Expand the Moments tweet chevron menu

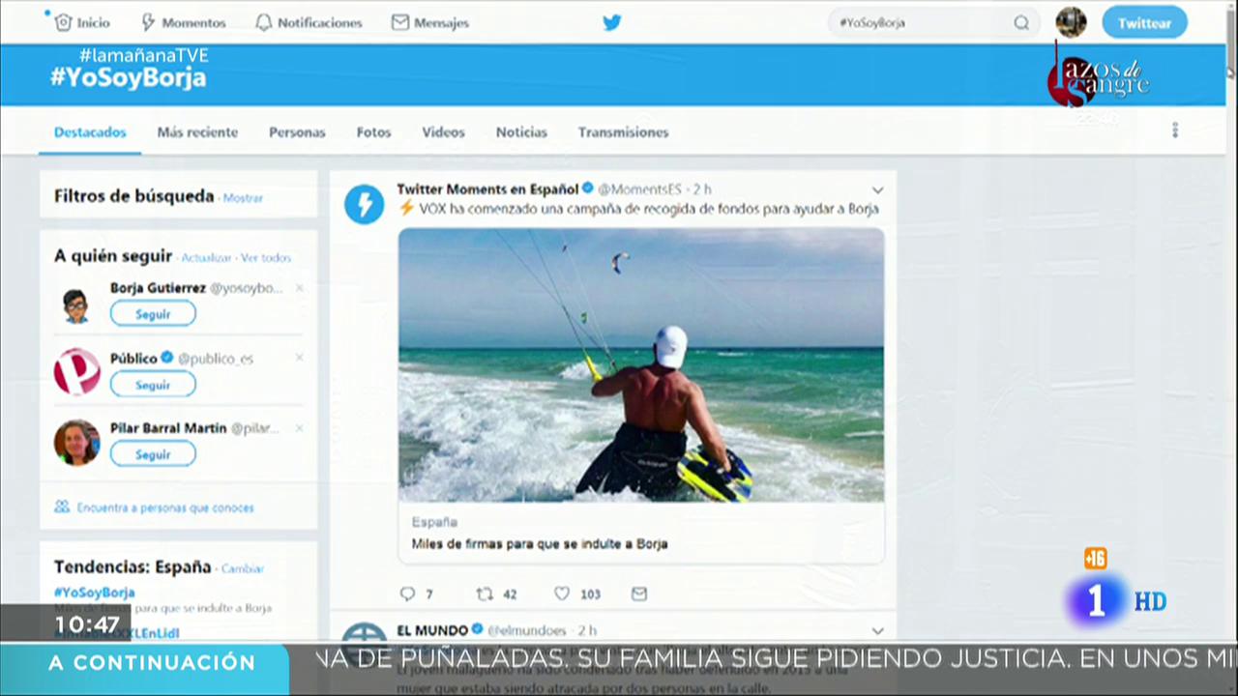coord(877,189)
